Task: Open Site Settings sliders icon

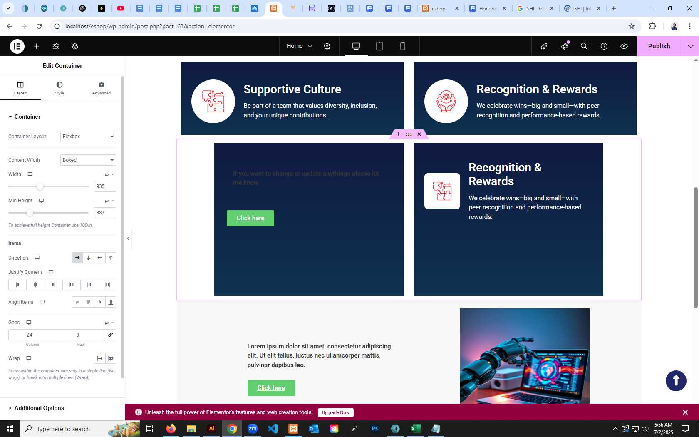Action: [56, 46]
